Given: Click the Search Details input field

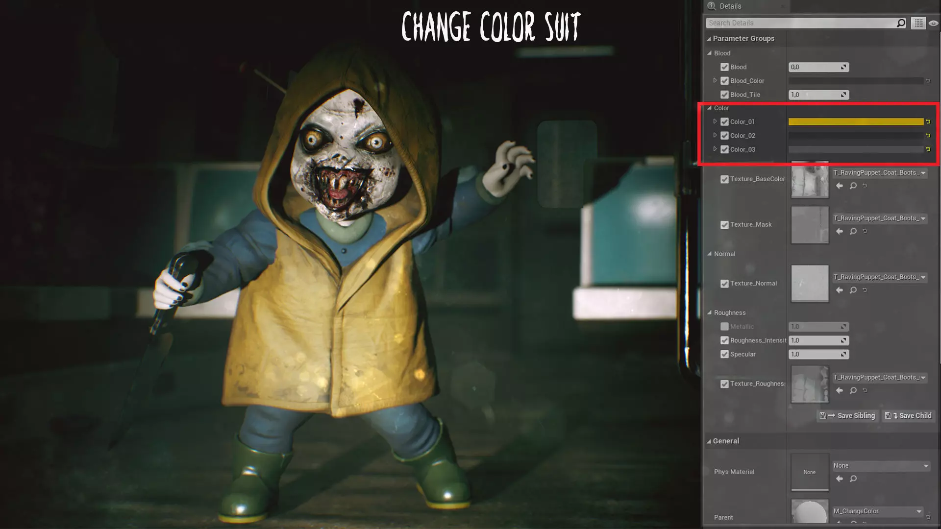Looking at the screenshot, I should click(801, 23).
